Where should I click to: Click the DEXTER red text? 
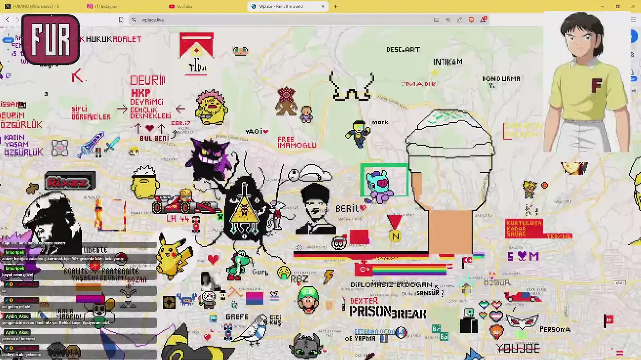pos(364,301)
